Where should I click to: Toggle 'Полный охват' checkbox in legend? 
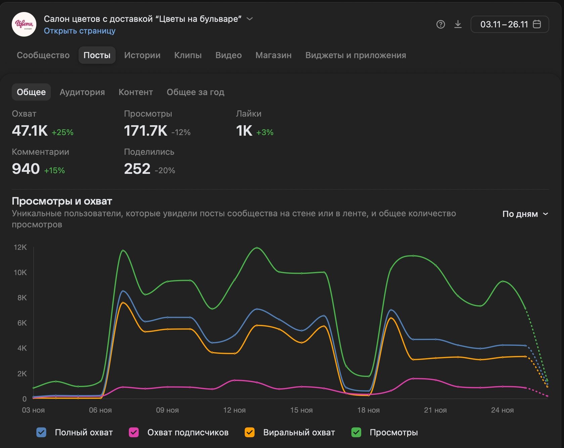41,433
